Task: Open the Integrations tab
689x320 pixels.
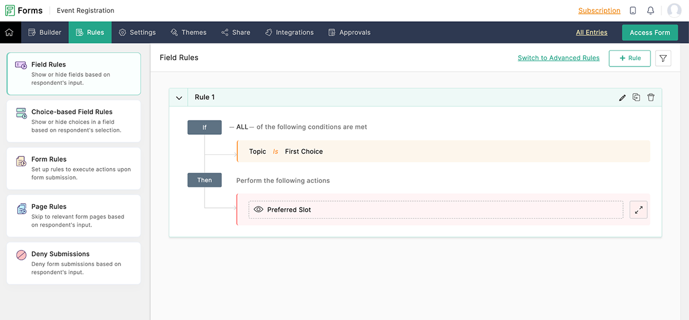Action: click(289, 33)
